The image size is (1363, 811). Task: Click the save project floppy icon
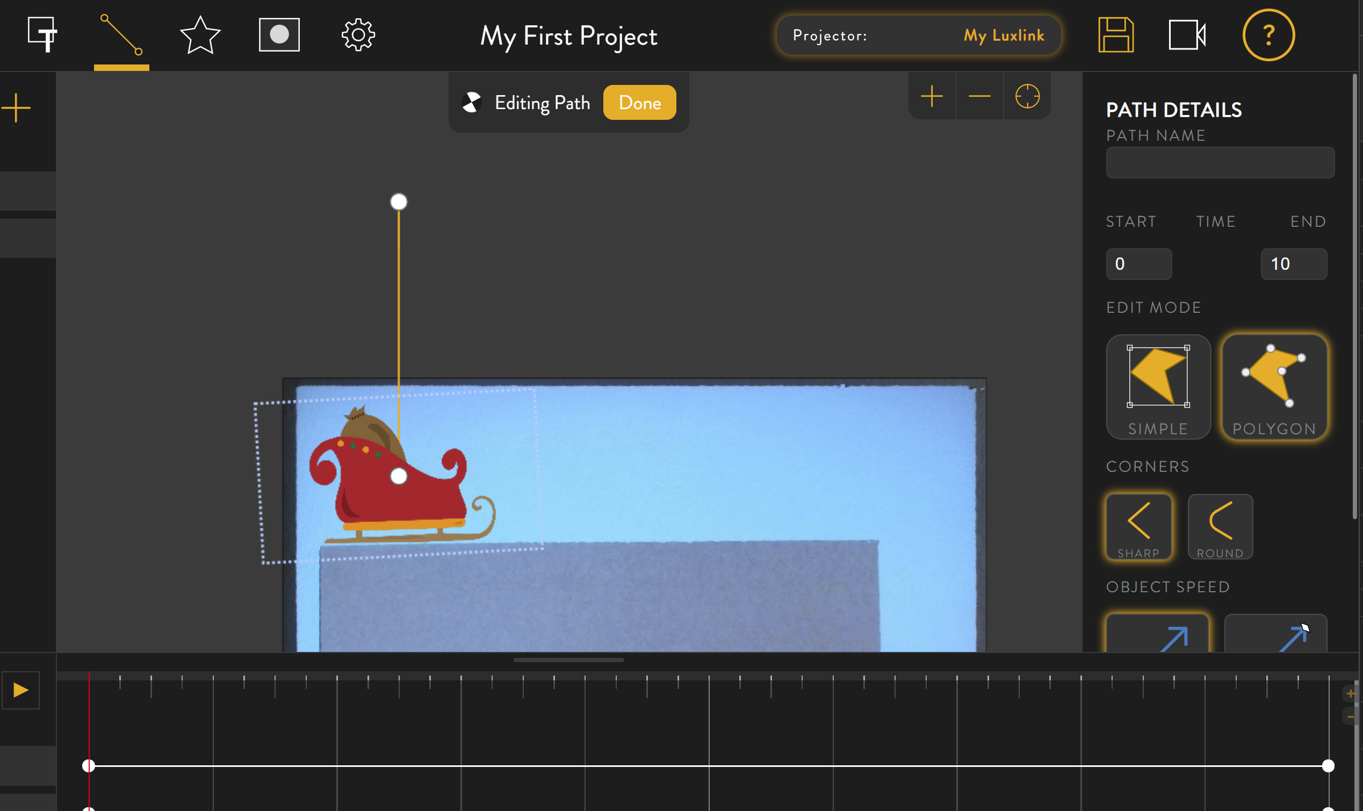[1115, 35]
